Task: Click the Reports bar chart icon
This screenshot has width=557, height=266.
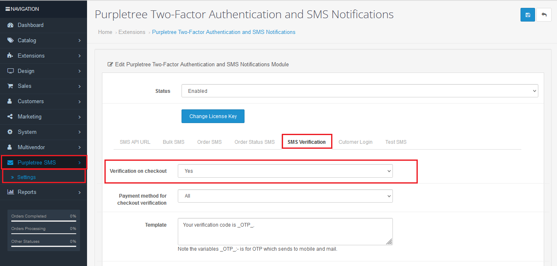Action: click(x=10, y=192)
